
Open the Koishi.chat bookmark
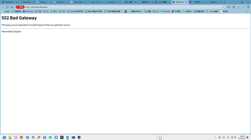click(28, 12)
